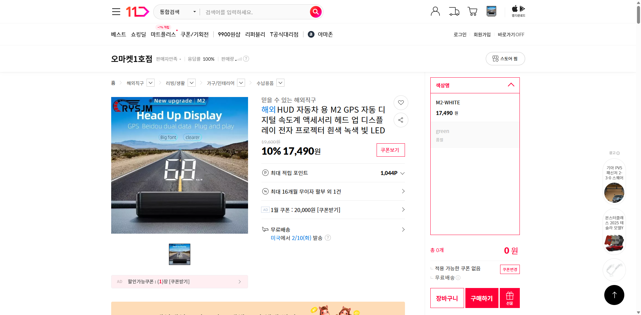Viewport: 641px width, 315px height.
Task: Select the M2-WHITE color option
Action: 474,107
